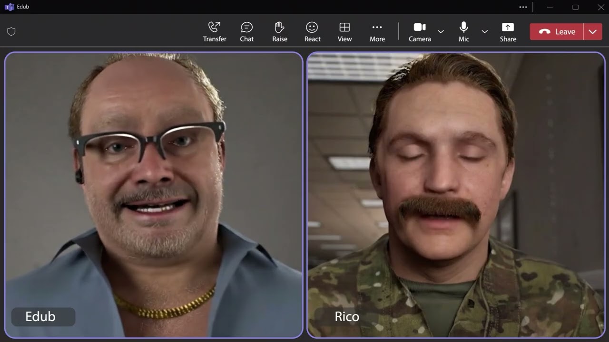Expand the Camera options chevron
Screen dimensions: 609x342
coord(441,32)
